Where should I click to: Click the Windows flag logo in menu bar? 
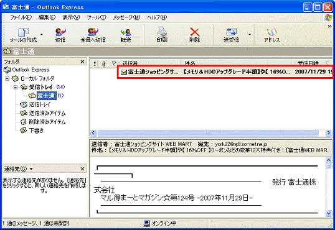328,18
